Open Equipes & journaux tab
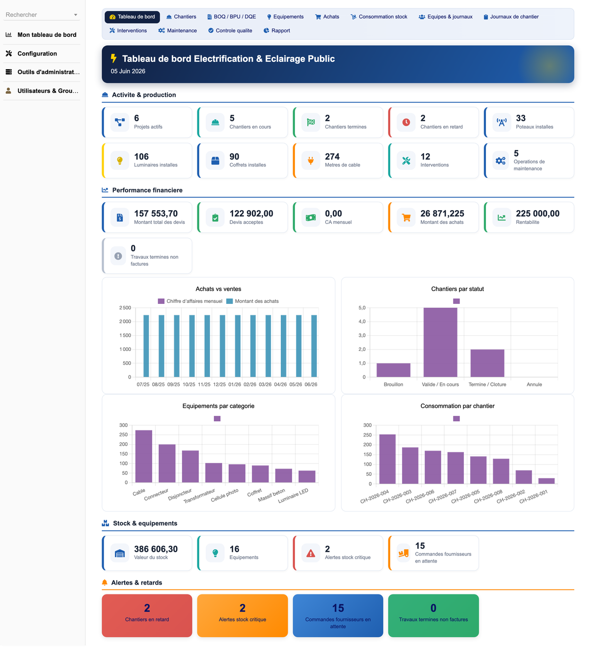 (x=446, y=17)
